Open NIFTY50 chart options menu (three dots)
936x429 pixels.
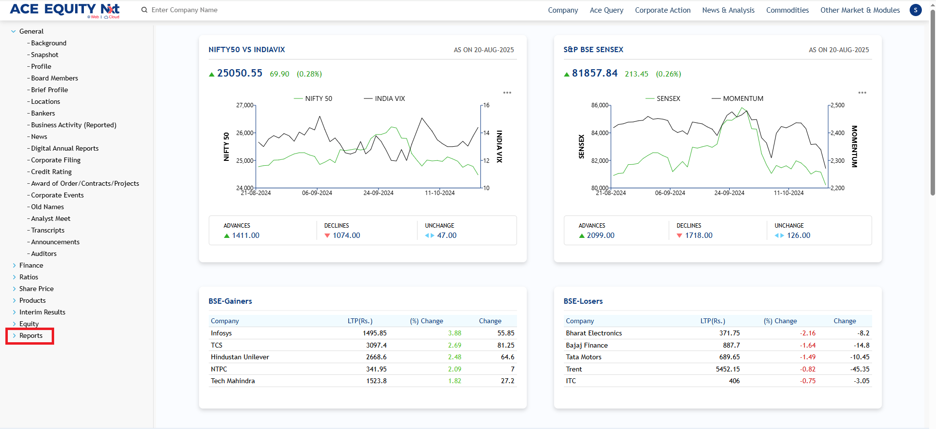(x=507, y=93)
